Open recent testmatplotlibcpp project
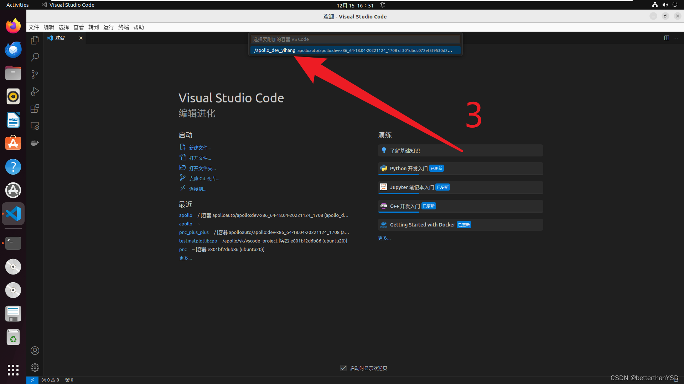The height and width of the screenshot is (384, 684). (x=198, y=241)
